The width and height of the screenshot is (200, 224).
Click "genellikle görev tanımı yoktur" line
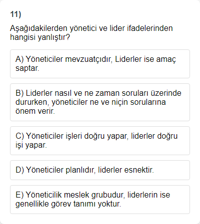click(x=68, y=204)
